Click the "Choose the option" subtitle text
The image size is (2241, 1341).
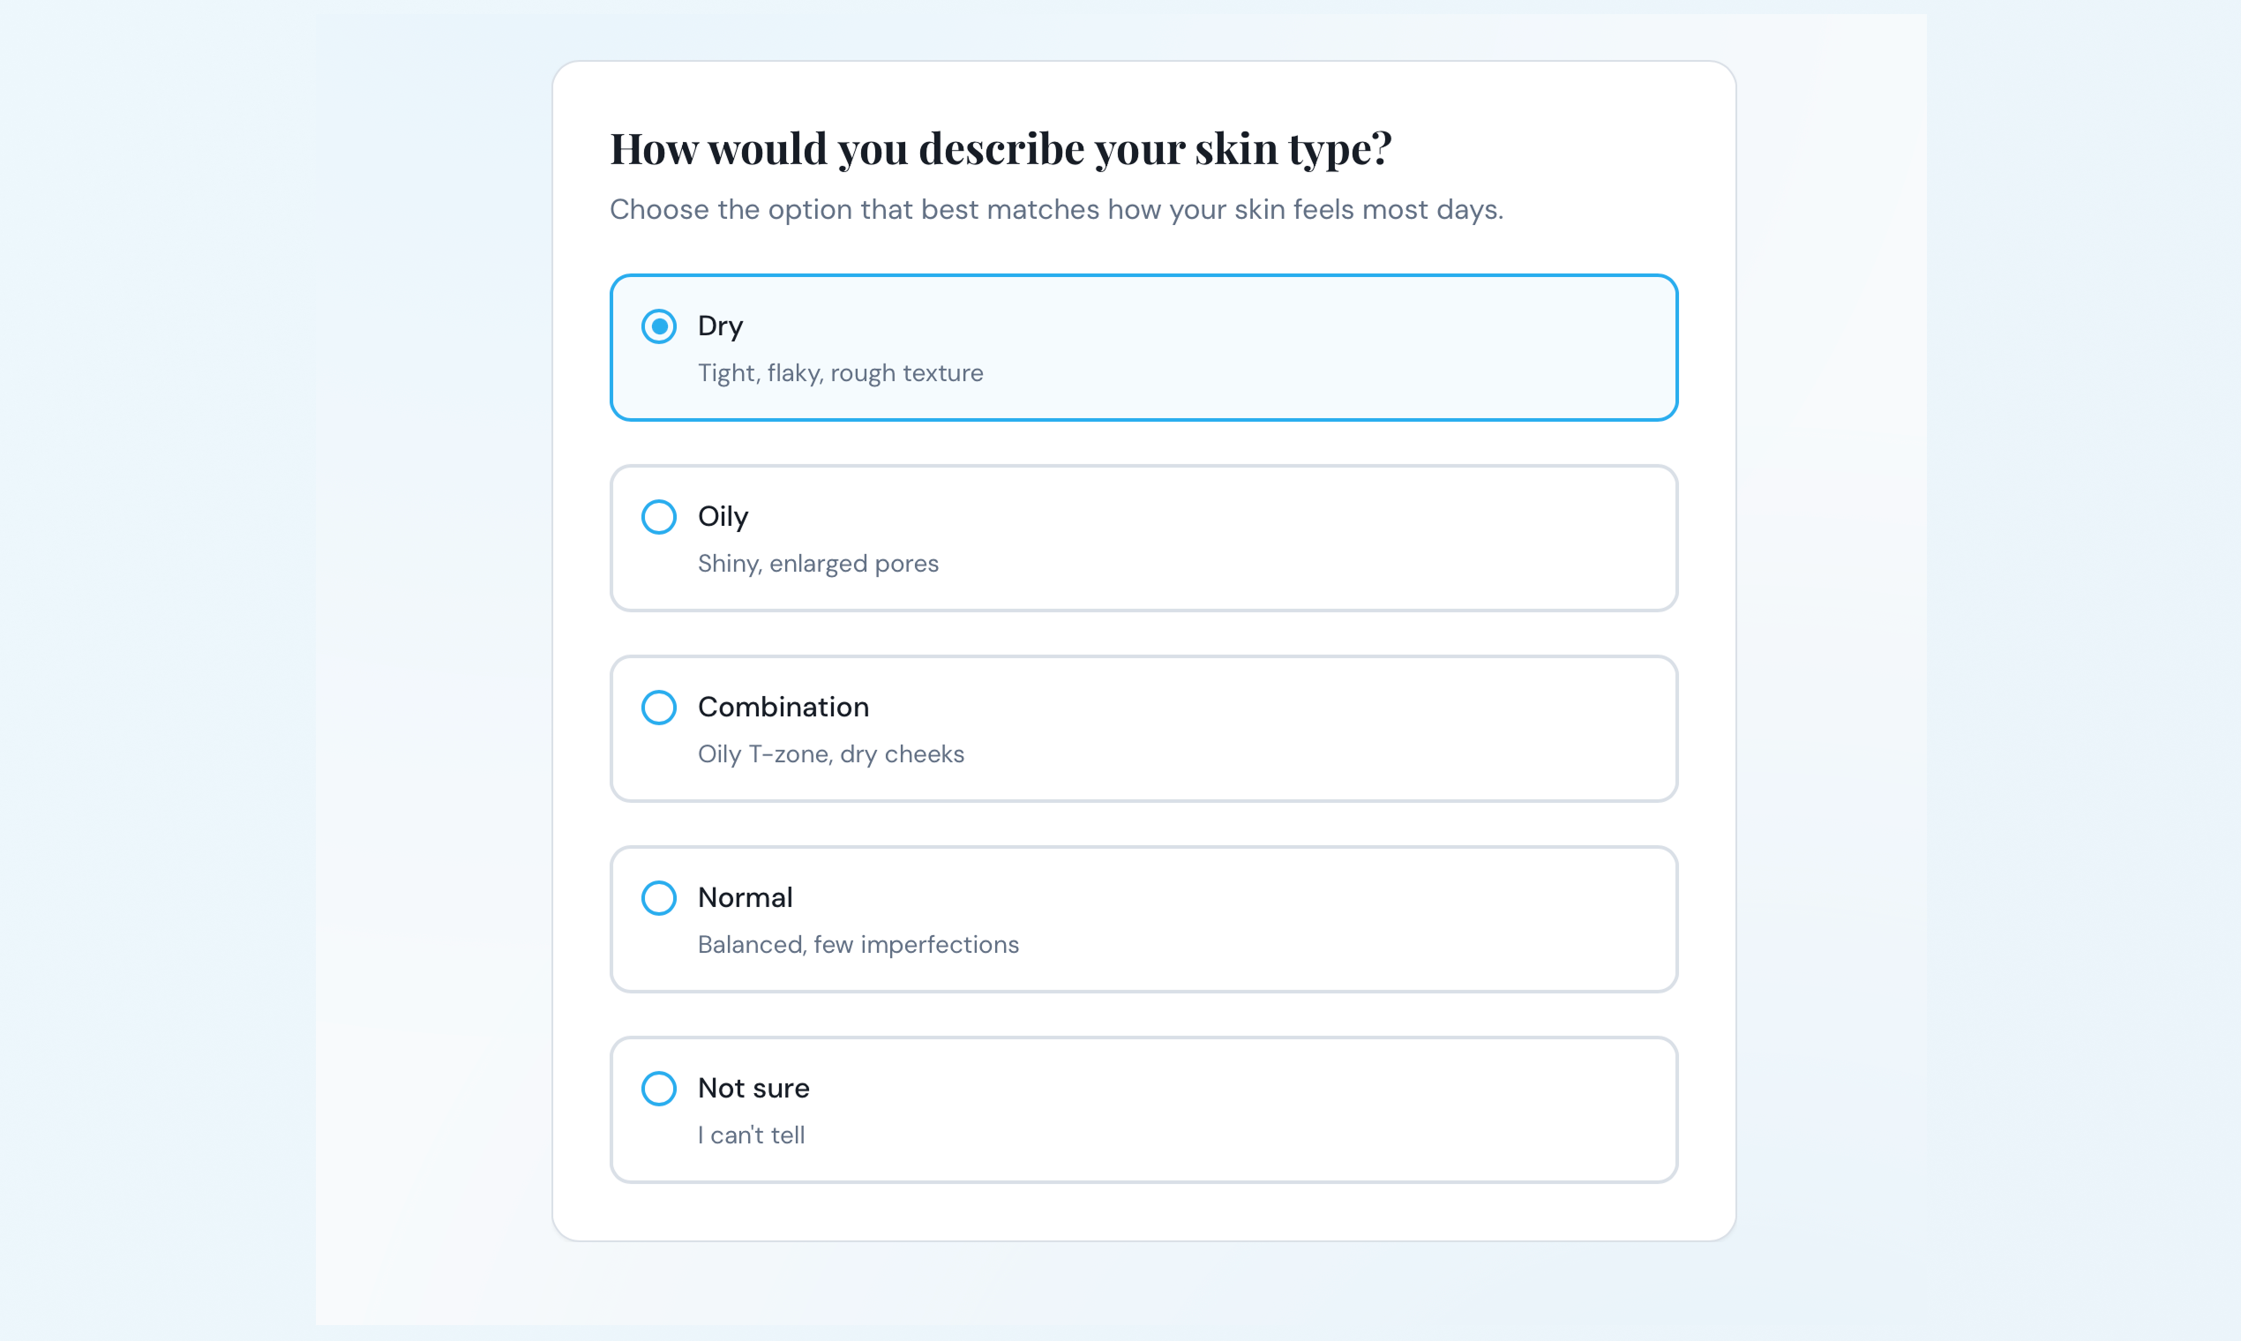(1055, 210)
